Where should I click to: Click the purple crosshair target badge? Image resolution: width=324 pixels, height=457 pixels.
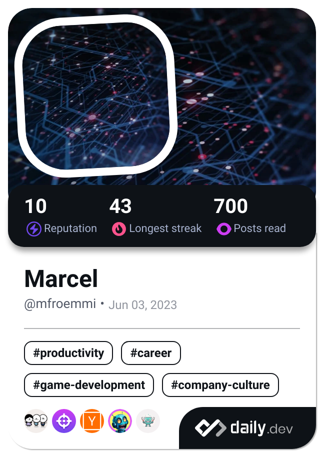[x=63, y=421]
